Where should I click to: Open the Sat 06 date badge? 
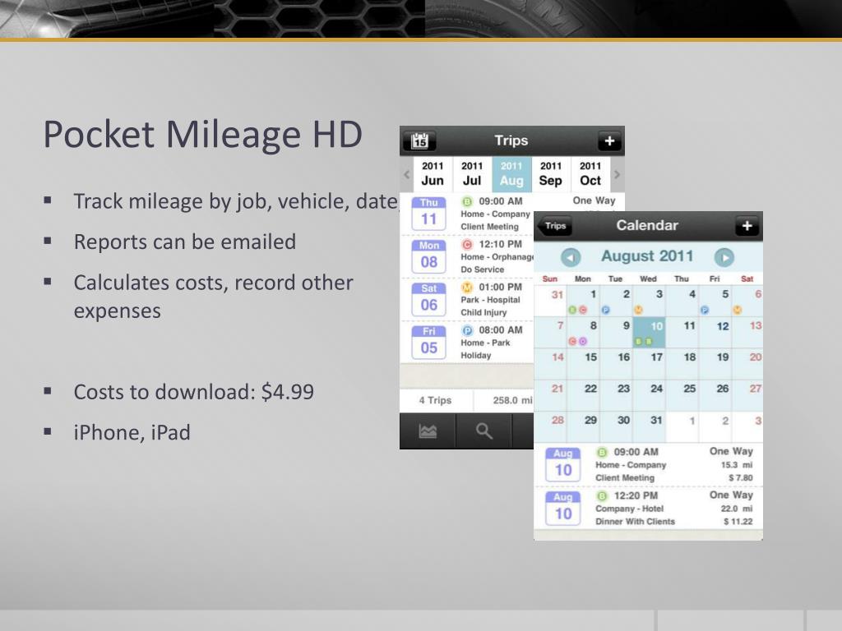(x=428, y=299)
